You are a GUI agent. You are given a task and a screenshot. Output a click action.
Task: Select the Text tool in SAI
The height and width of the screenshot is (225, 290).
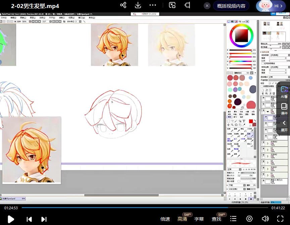click(x=244, y=121)
